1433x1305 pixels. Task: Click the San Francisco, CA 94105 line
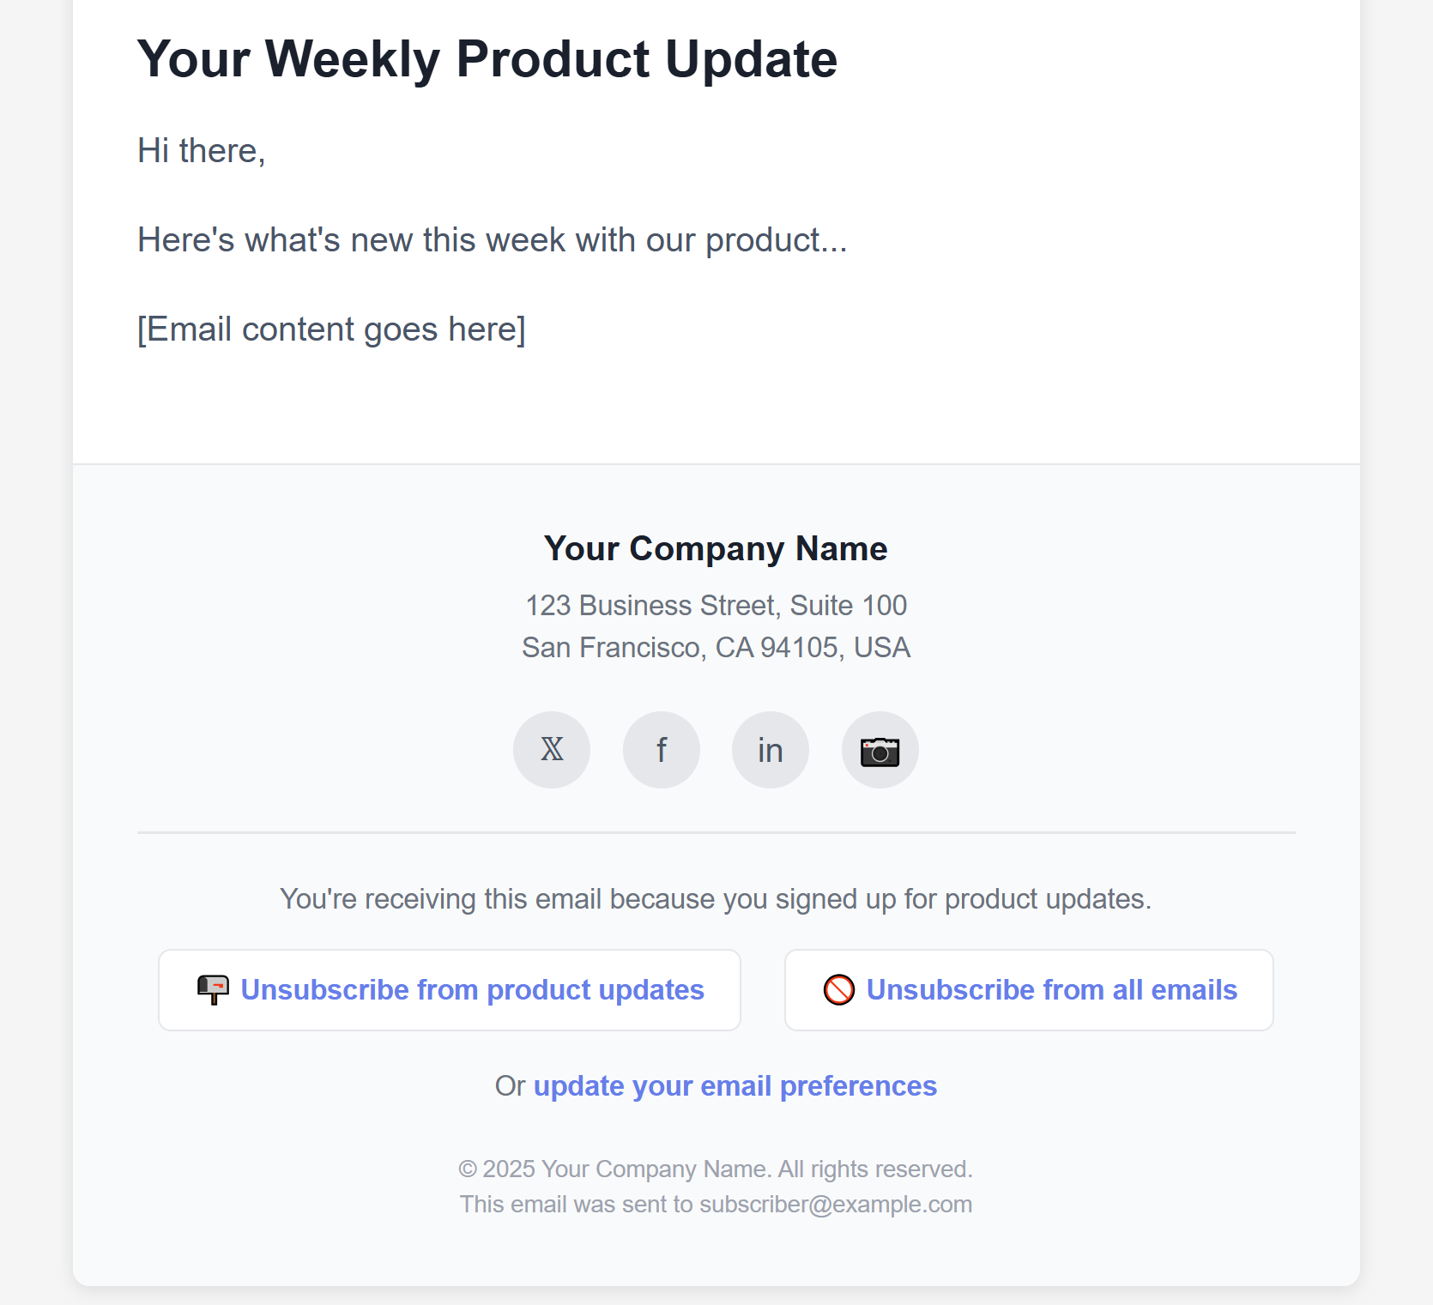[716, 648]
